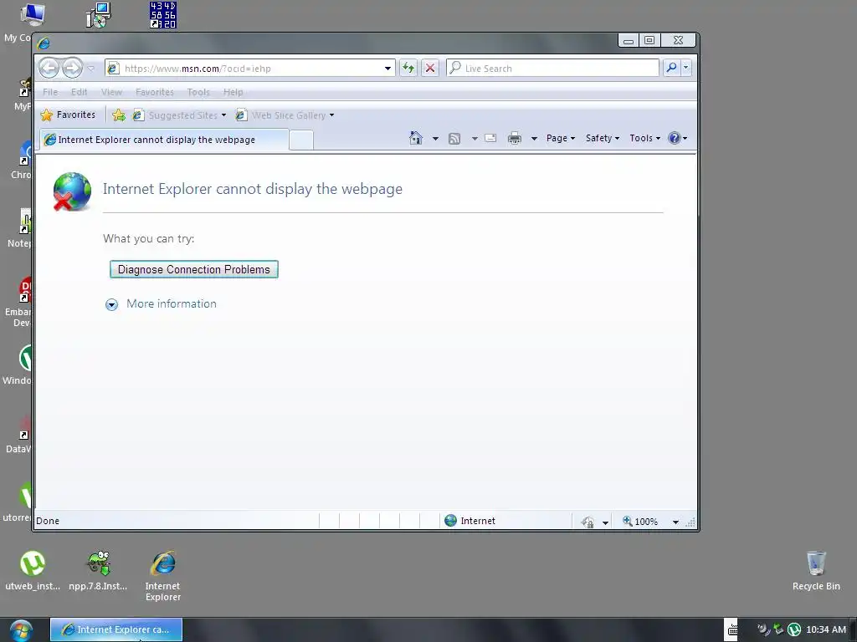Select Internet Explorer desktop shortcut
Viewport: 857px width, 642px height.
pos(163,575)
